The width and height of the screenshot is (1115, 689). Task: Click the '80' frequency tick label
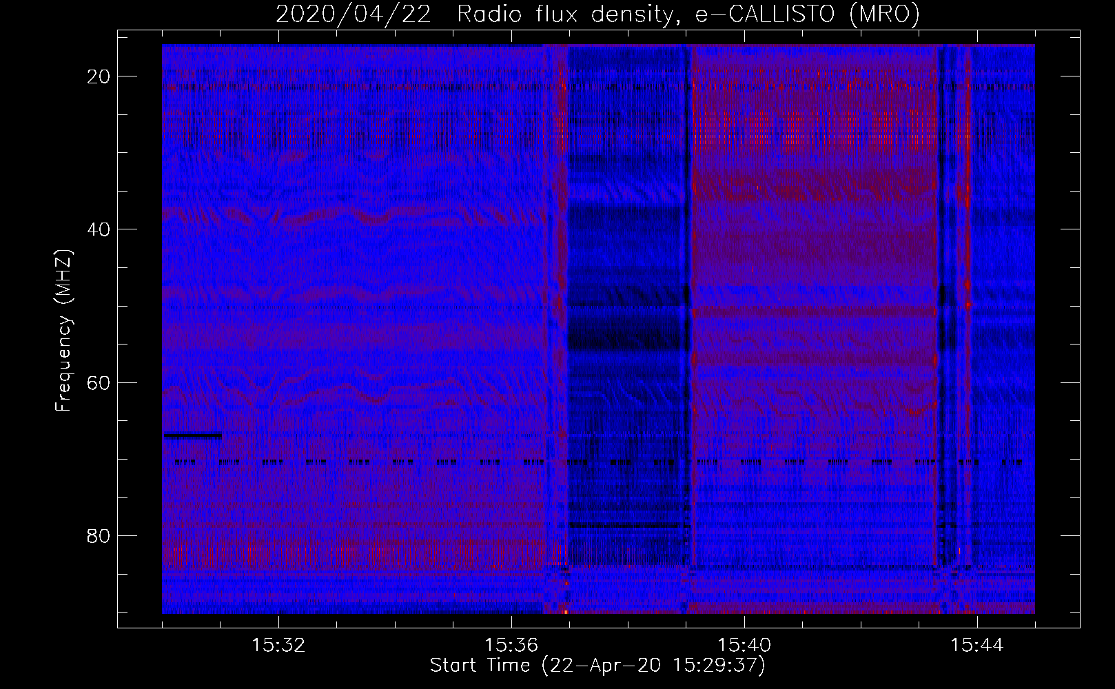[99, 536]
